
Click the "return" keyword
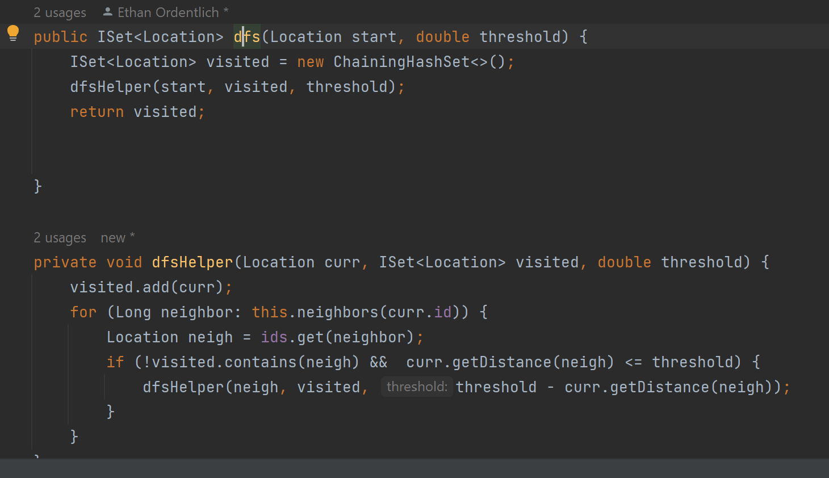click(x=97, y=112)
